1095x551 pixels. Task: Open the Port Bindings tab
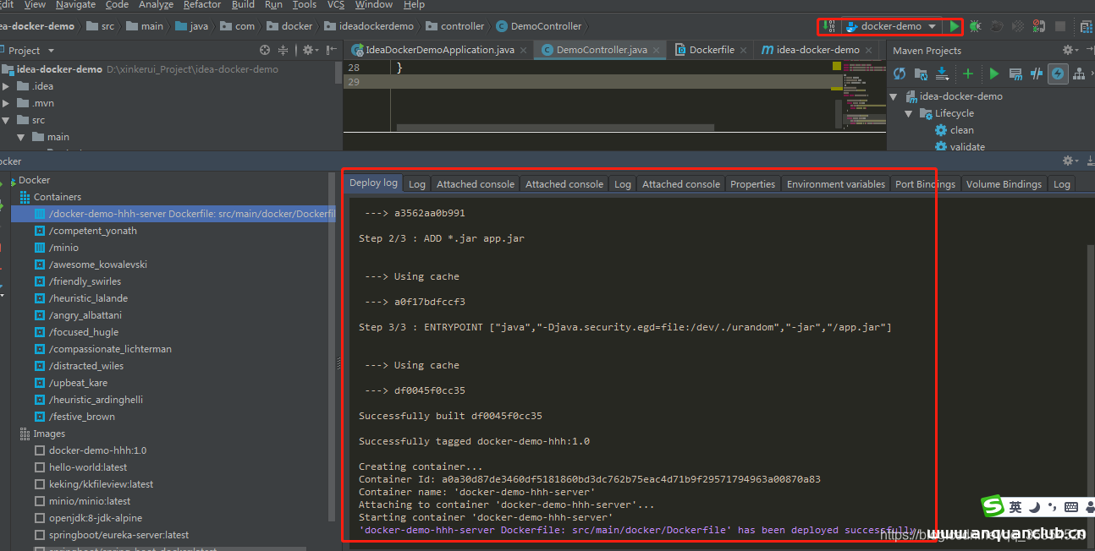925,183
